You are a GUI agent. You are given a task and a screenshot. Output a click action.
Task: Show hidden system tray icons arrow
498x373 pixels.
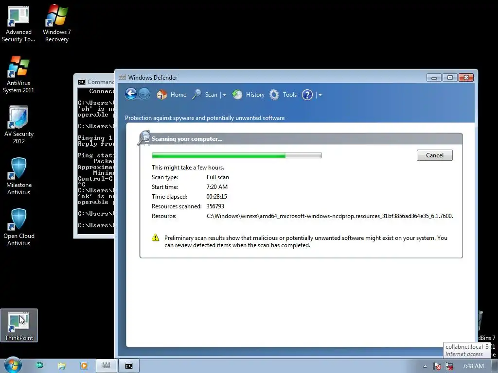pyautogui.click(x=425, y=366)
